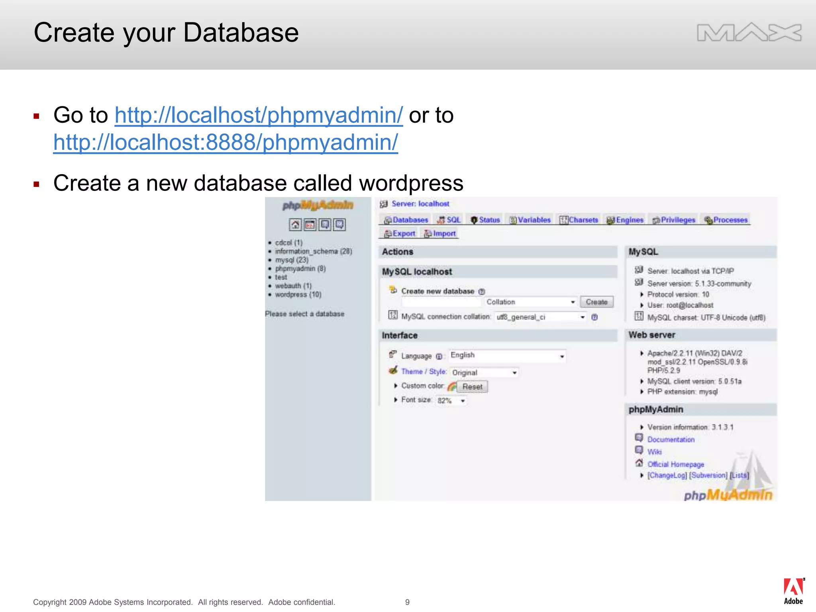Open the Wiki link
Image resolution: width=816 pixels, height=612 pixels.
pyautogui.click(x=654, y=452)
